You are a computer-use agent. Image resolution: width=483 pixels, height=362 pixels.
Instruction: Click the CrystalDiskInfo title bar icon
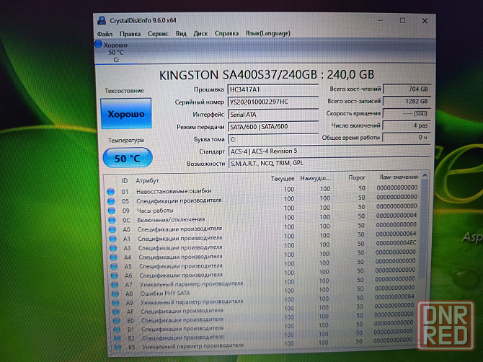click(102, 21)
